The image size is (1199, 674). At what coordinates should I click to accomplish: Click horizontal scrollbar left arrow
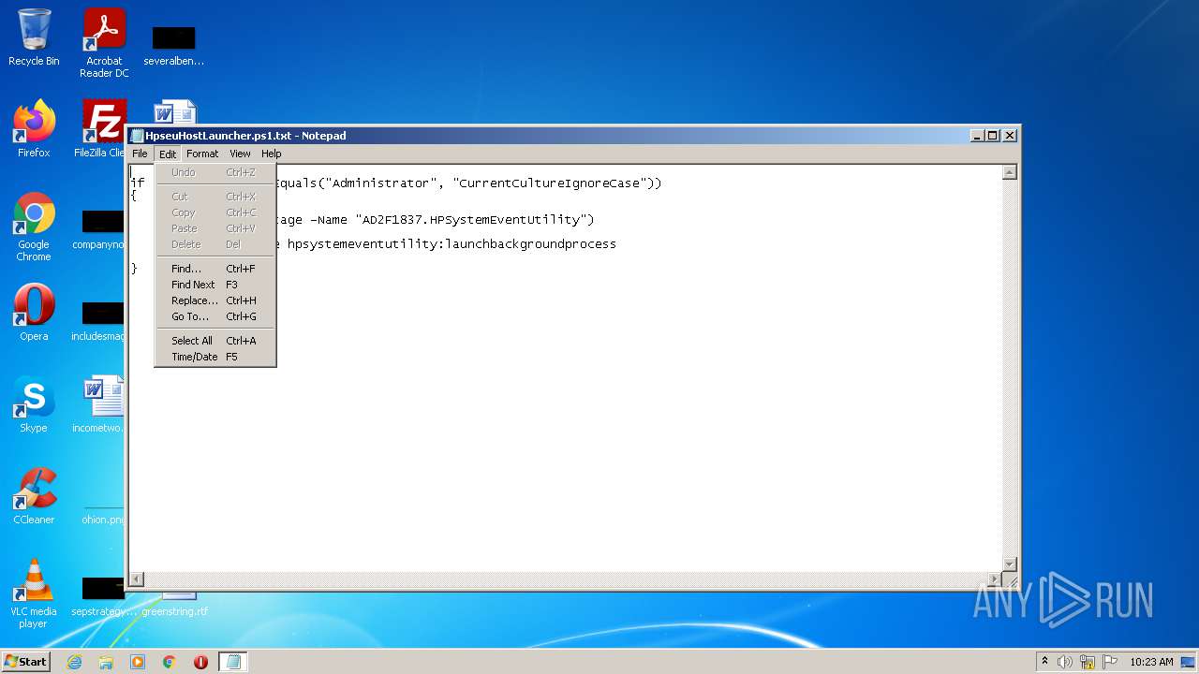137,579
